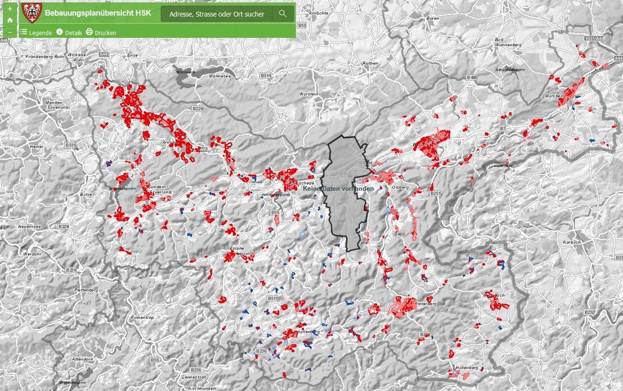Open the Details panel
This screenshot has width=623, height=391.
(73, 33)
